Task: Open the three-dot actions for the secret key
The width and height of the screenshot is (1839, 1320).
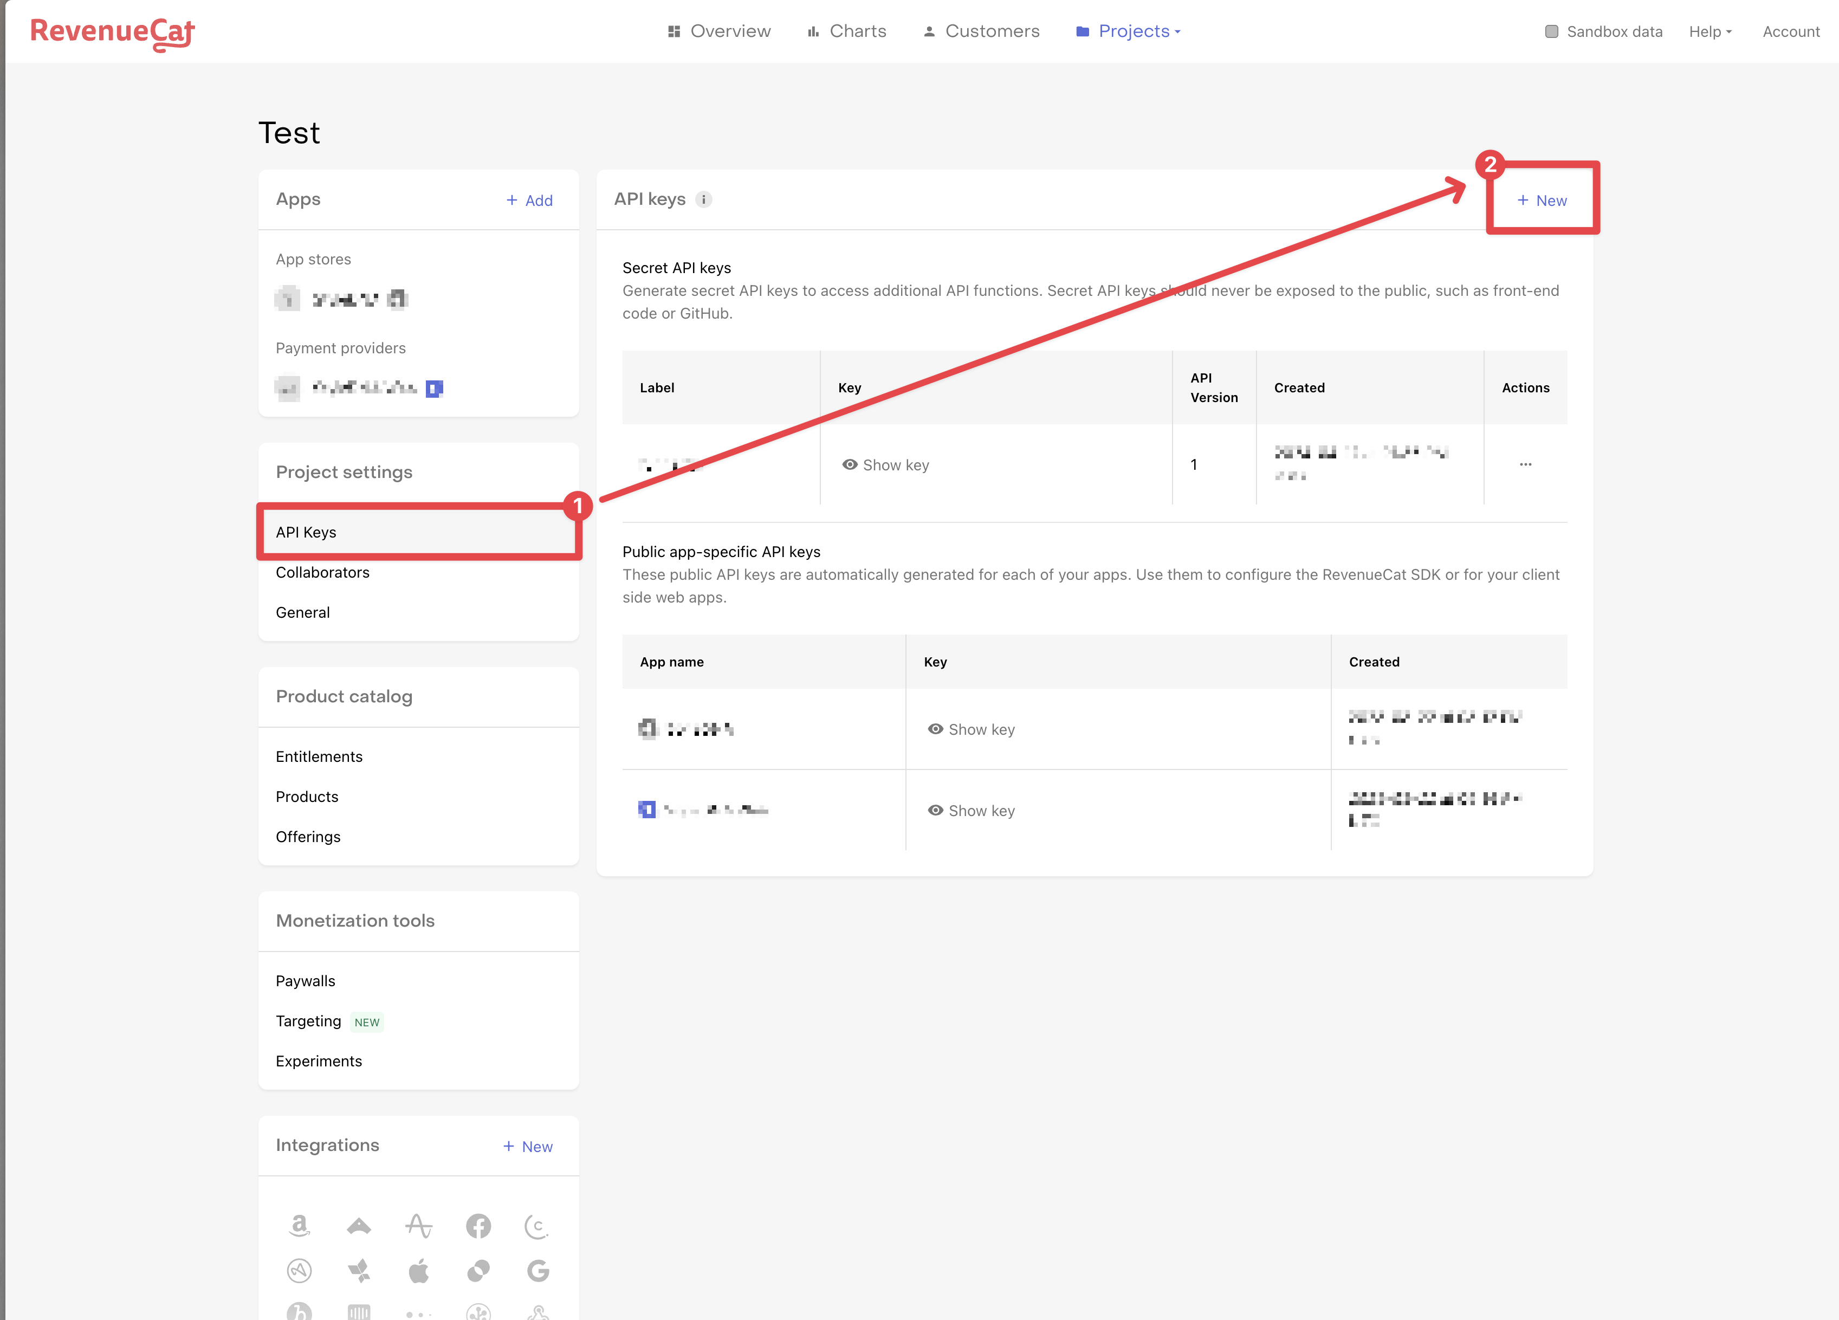Action: coord(1525,464)
